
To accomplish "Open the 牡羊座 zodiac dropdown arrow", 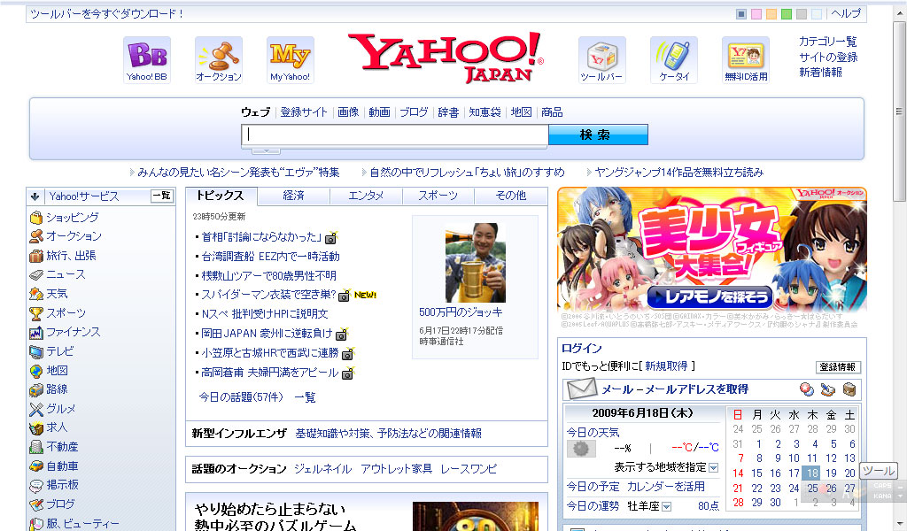I will click(x=666, y=507).
